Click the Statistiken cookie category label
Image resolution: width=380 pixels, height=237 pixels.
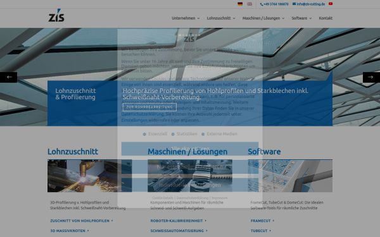click(x=187, y=134)
